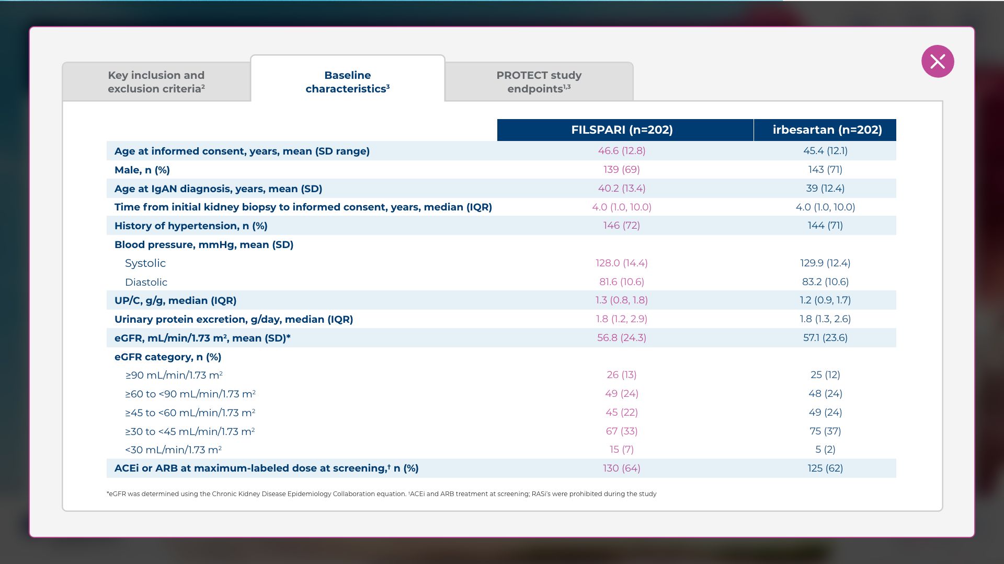Click Age at informed consent row label
Screen dimensions: 1004x564
click(242, 151)
